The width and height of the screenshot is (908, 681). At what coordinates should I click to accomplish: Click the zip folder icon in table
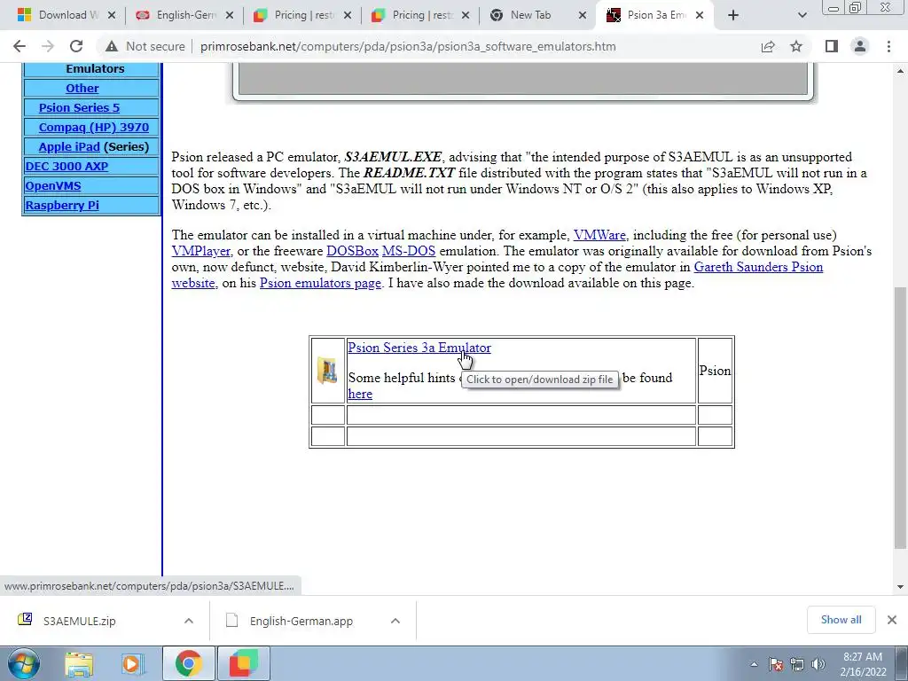(x=328, y=372)
